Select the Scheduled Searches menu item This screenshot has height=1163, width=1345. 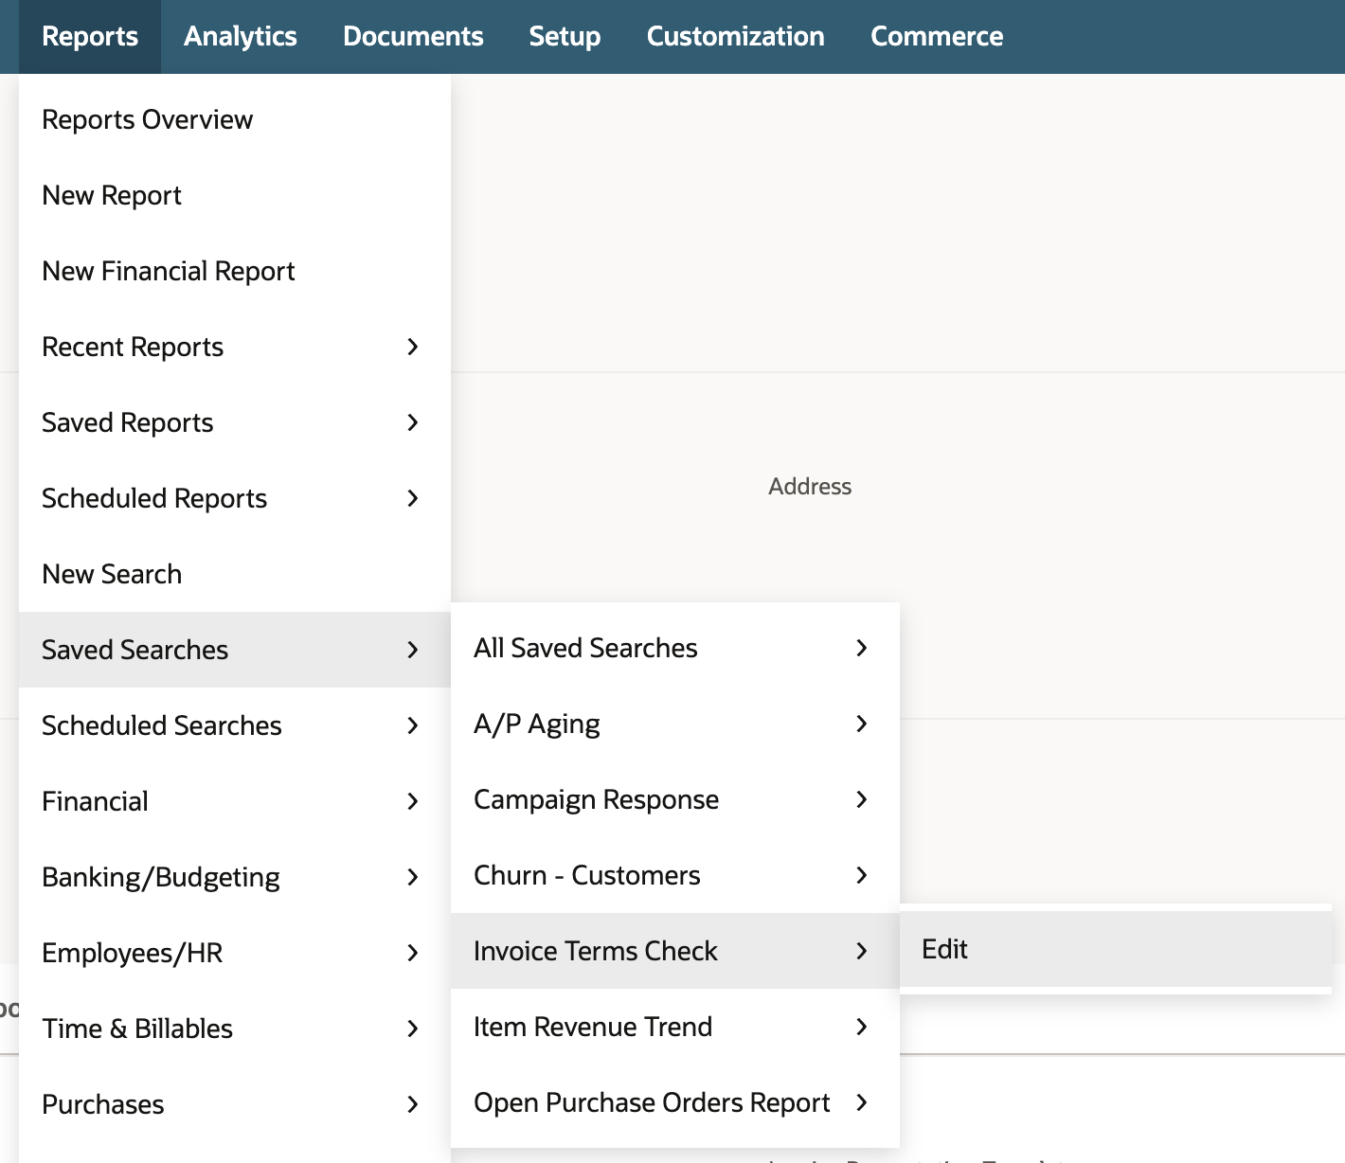pyautogui.click(x=235, y=725)
